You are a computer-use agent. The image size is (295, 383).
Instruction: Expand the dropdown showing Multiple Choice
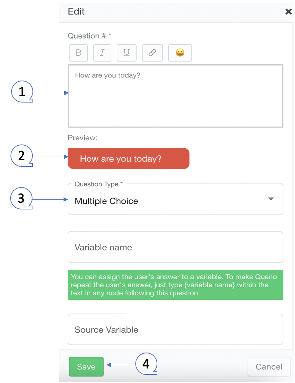click(x=175, y=201)
